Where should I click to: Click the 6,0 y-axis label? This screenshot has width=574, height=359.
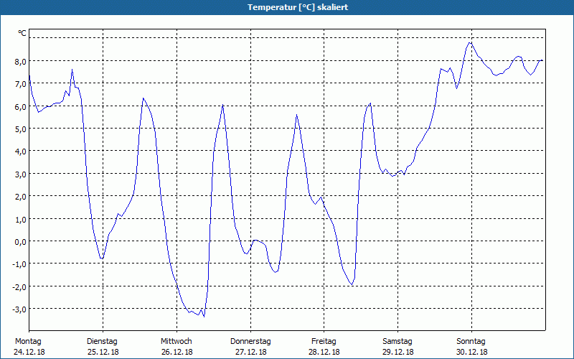click(20, 106)
